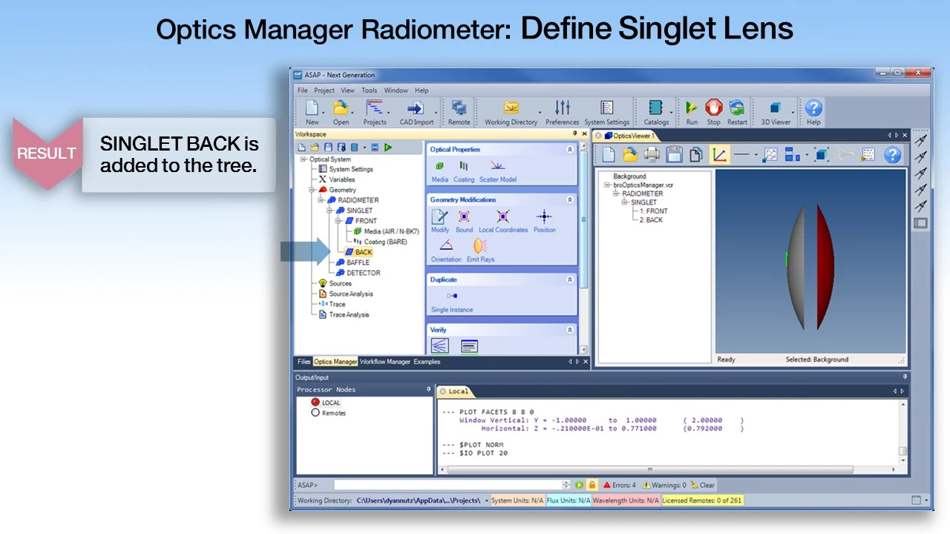Image resolution: width=950 pixels, height=534 pixels.
Task: Collapse the Optical Properties panel
Action: click(x=570, y=150)
